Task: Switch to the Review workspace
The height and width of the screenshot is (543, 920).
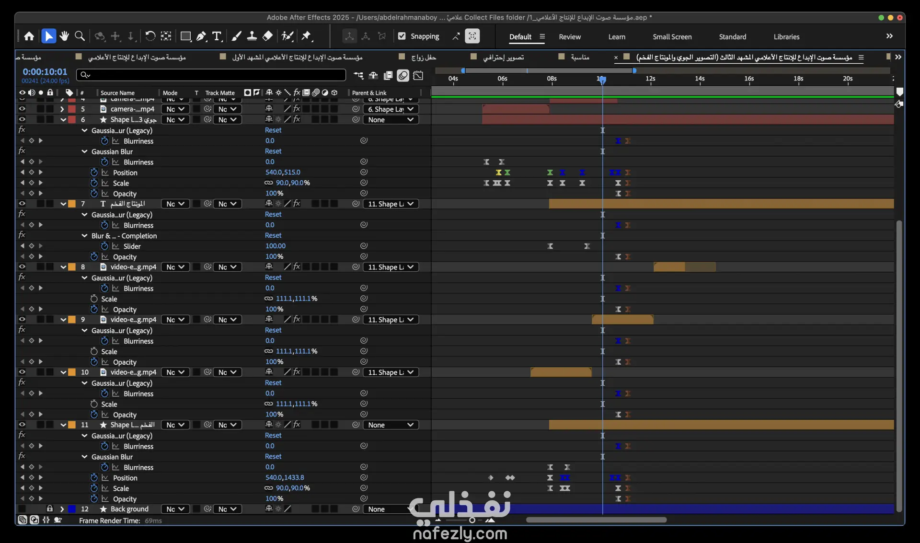Action: [x=570, y=37]
